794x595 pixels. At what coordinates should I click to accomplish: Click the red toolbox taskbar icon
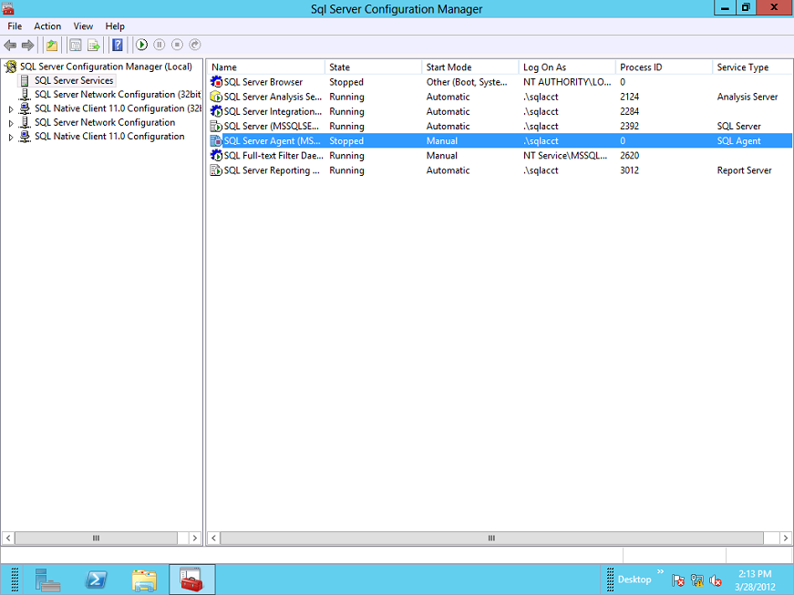click(x=192, y=580)
